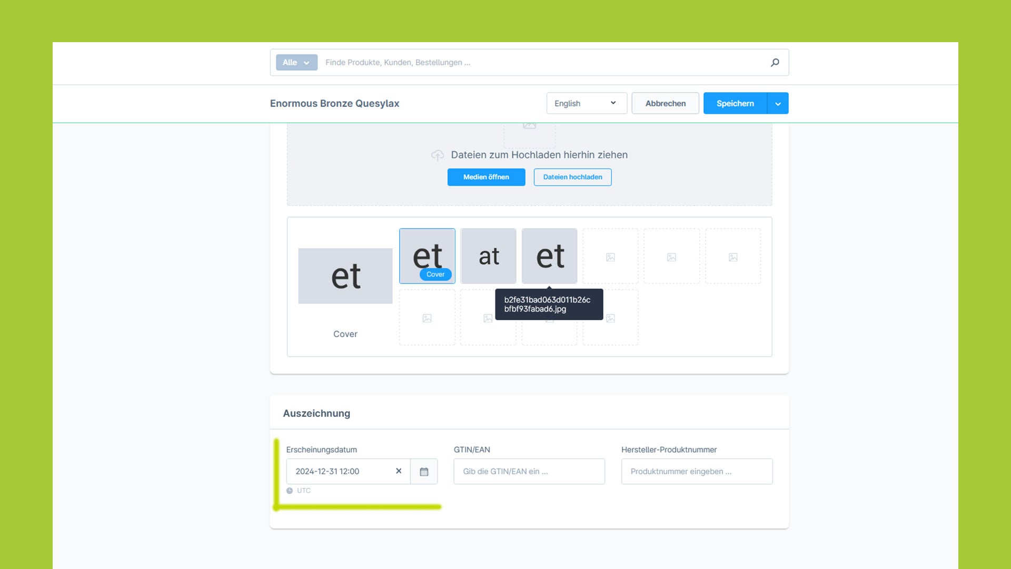Click the small image icon in lower row left
Viewport: 1011px width, 569px height.
[427, 318]
